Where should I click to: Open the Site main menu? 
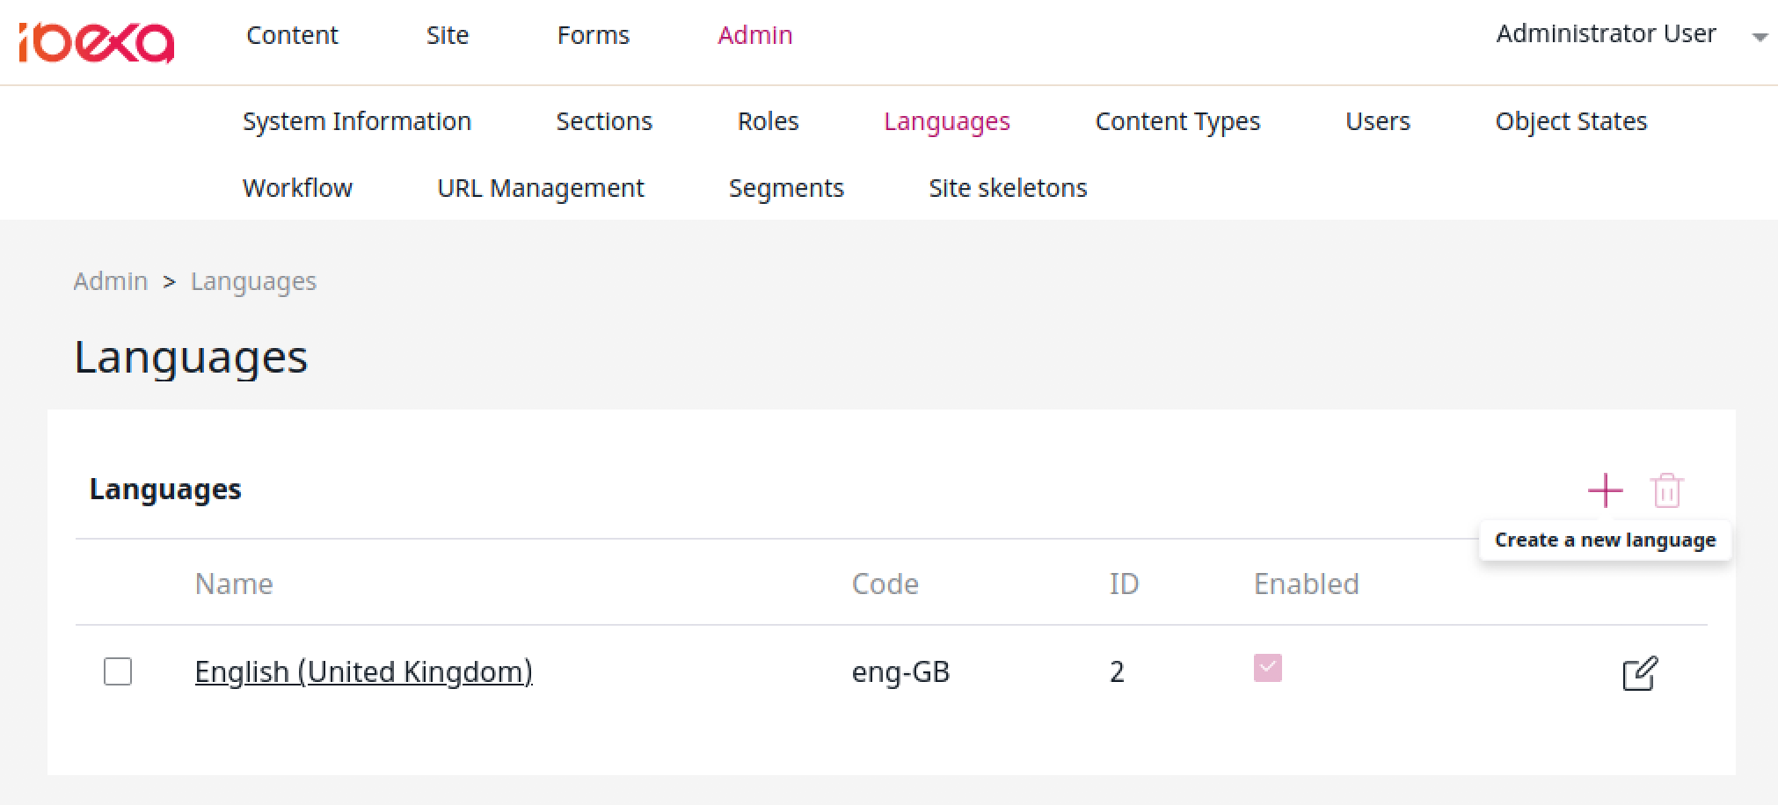point(448,35)
